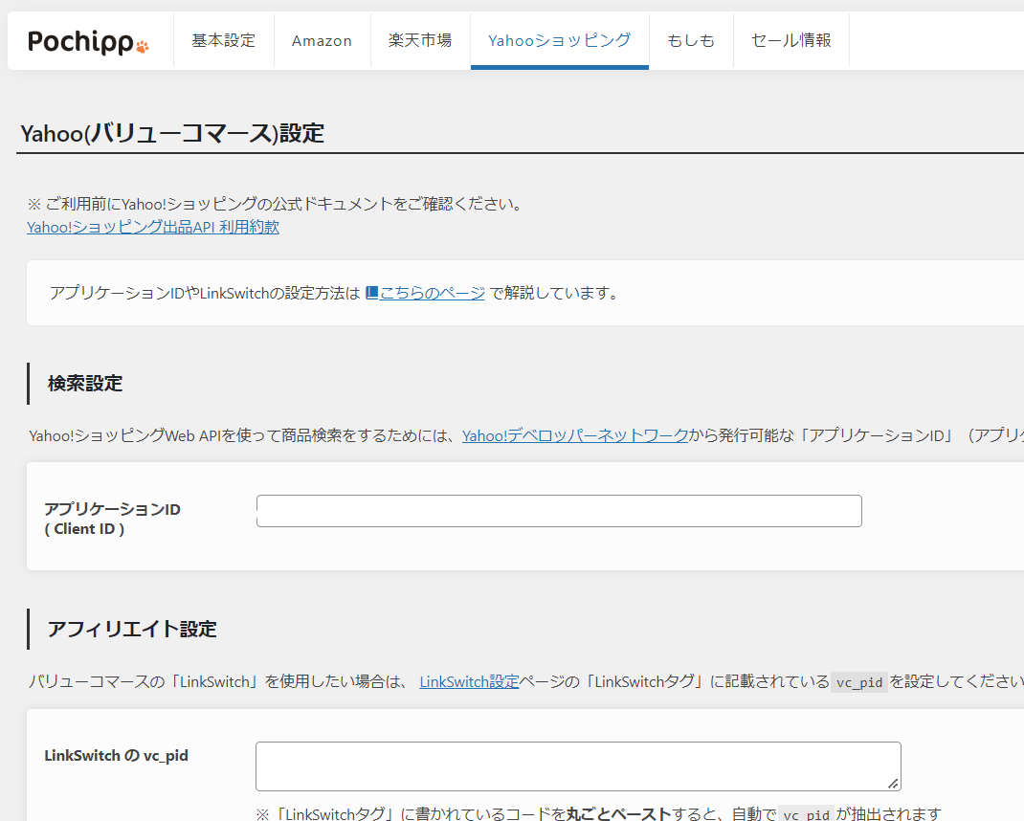Grab the vc_pid textarea resize handle
This screenshot has height=821, width=1024.
tap(893, 783)
